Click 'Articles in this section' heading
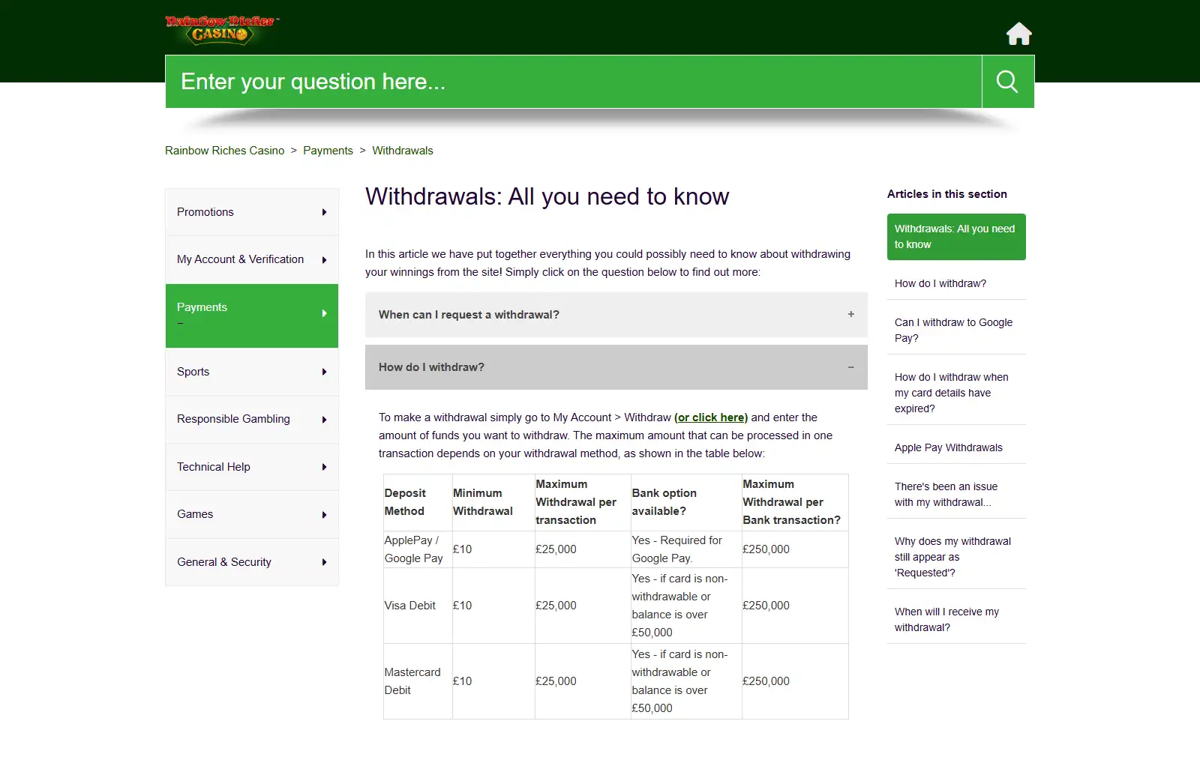Screen dimensions: 1200x760 click(947, 194)
